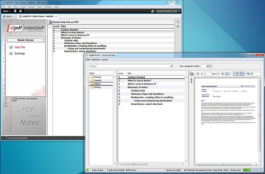Open the search scope dropdown arrow in Notes
This screenshot has height=174, width=265.
pos(155,11)
